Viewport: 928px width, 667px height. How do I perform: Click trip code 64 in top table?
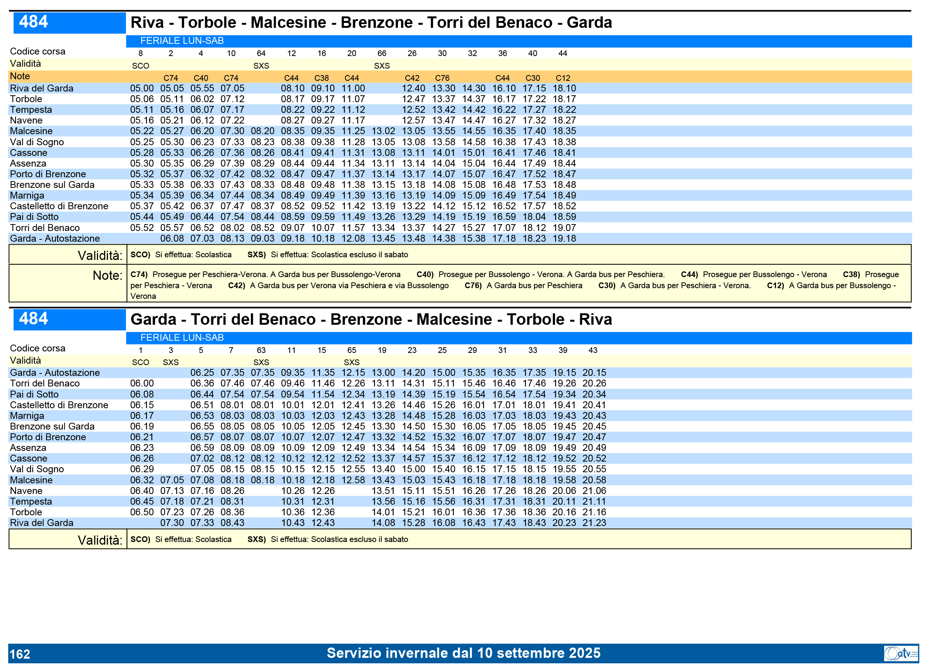tap(261, 54)
